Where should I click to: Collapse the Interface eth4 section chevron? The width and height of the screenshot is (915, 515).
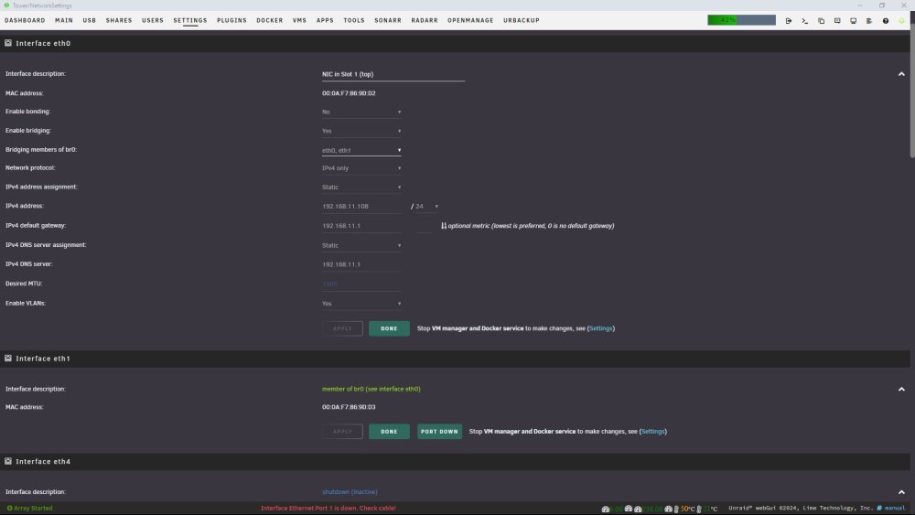point(901,492)
